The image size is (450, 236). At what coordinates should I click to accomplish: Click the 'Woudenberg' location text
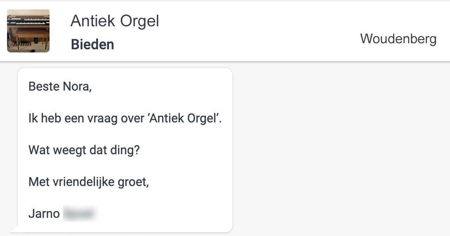click(x=399, y=39)
